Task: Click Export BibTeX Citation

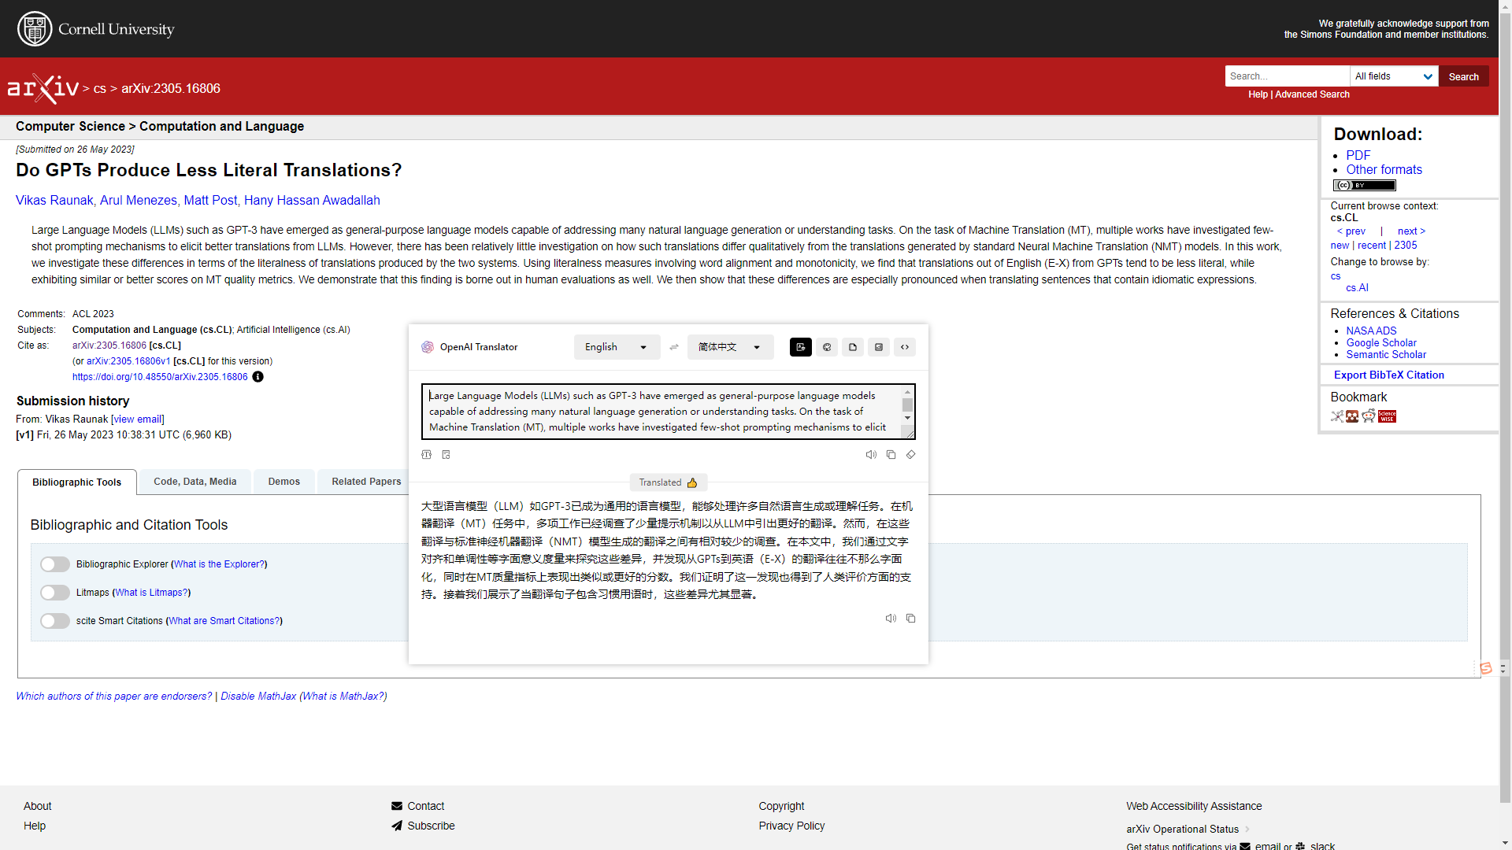Action: 1389,375
